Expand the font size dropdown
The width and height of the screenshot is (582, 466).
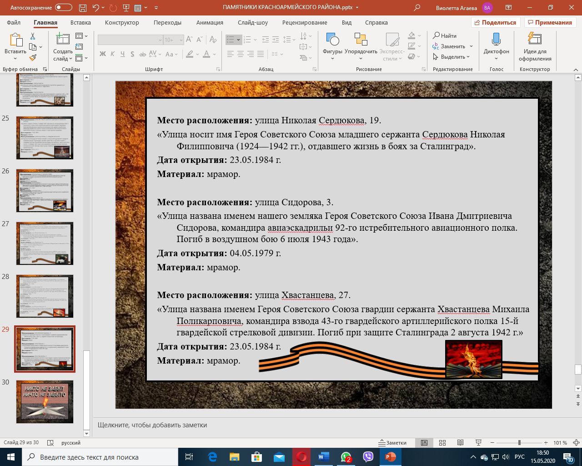pos(181,40)
